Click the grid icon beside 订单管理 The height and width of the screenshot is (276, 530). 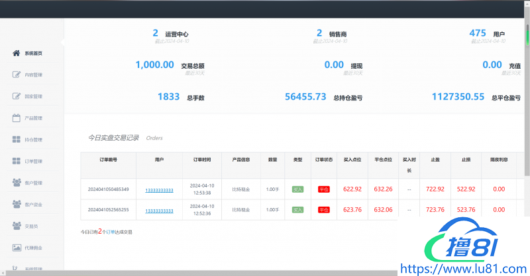click(x=17, y=161)
